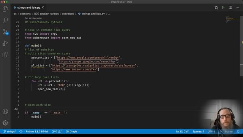This screenshot has height=137, width=243.
Task: Select Python 3.8.2 64-bit interpreter
Action: click(37, 131)
